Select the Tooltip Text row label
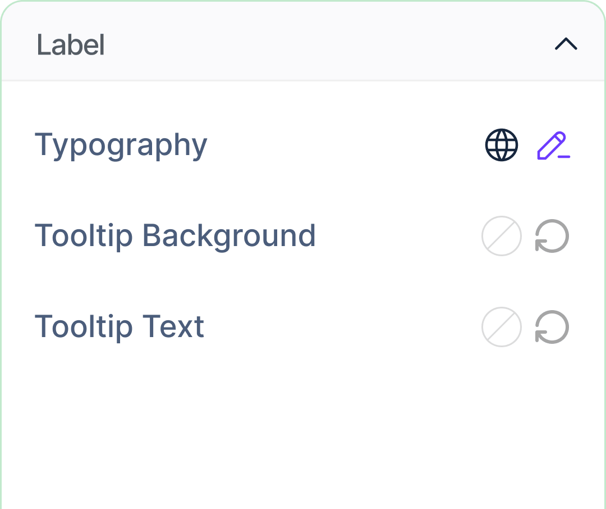The height and width of the screenshot is (509, 606). pyautogui.click(x=120, y=326)
